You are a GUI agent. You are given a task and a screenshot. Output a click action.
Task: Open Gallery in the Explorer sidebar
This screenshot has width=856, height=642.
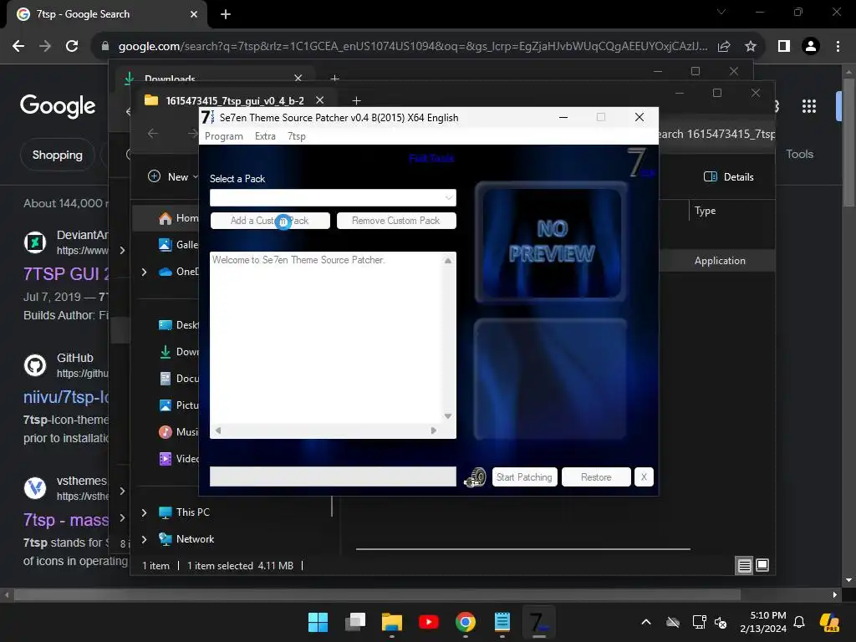[x=179, y=245]
